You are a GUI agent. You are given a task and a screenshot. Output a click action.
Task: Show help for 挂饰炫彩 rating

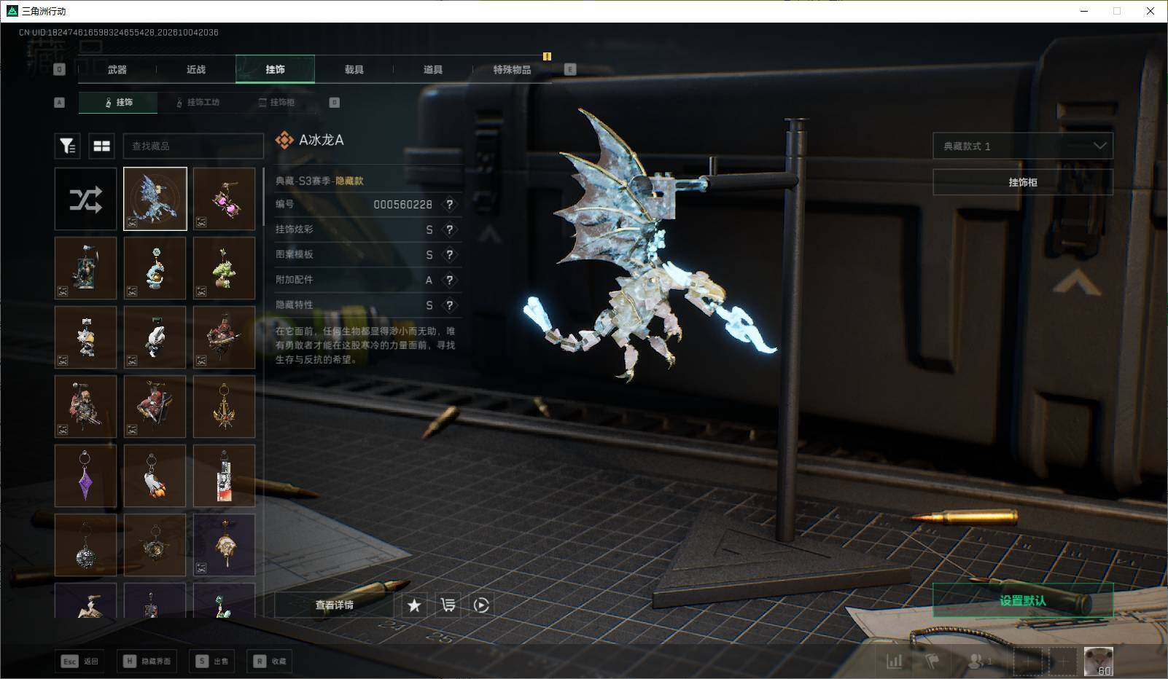[450, 229]
